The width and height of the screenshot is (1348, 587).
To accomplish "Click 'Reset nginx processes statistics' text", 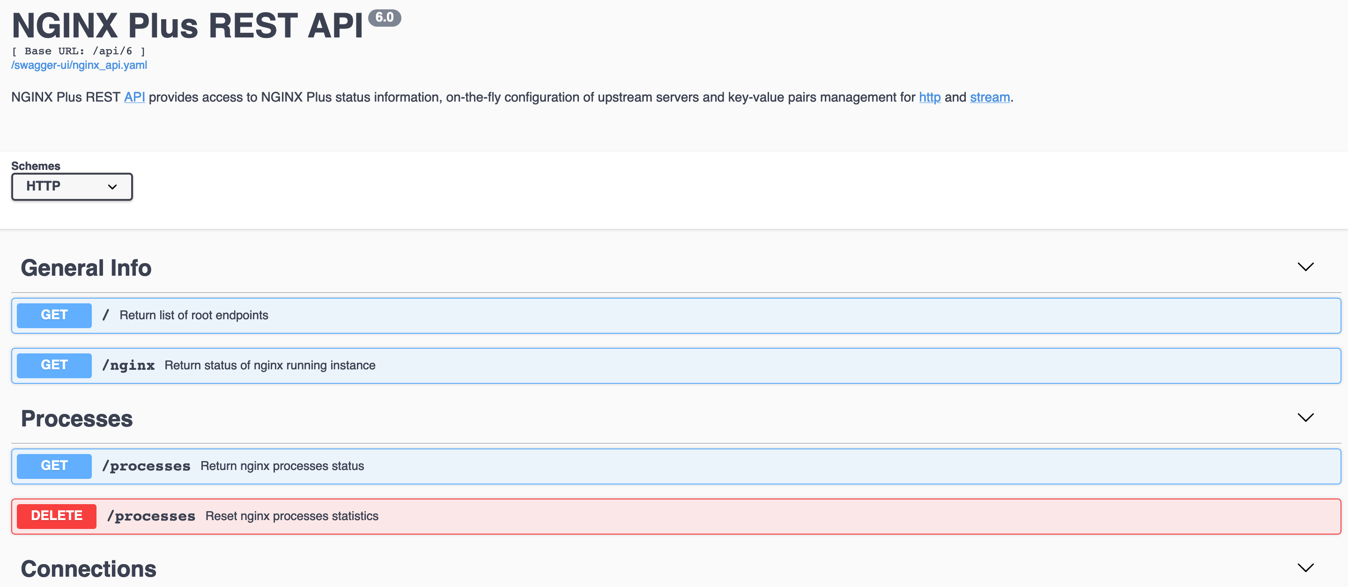I will 292,516.
